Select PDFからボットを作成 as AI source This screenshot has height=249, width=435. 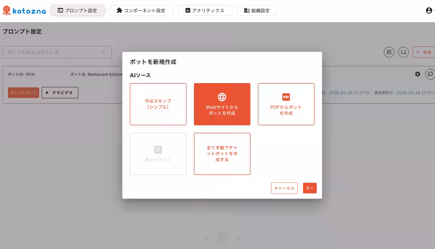click(286, 104)
